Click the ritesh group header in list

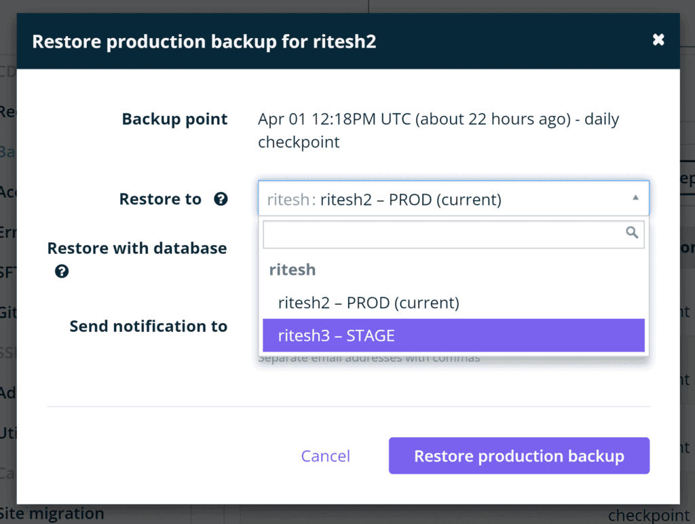coord(293,269)
